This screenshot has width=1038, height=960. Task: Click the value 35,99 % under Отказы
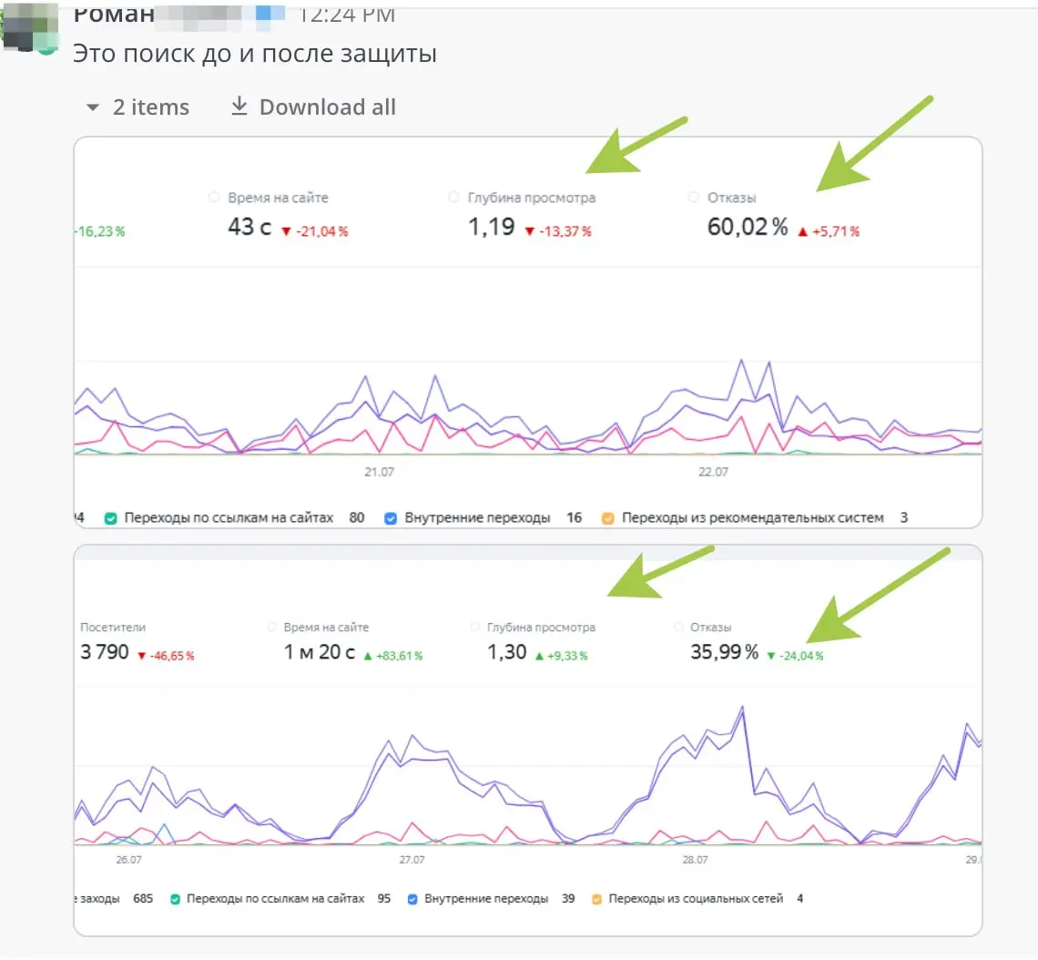coord(724,652)
